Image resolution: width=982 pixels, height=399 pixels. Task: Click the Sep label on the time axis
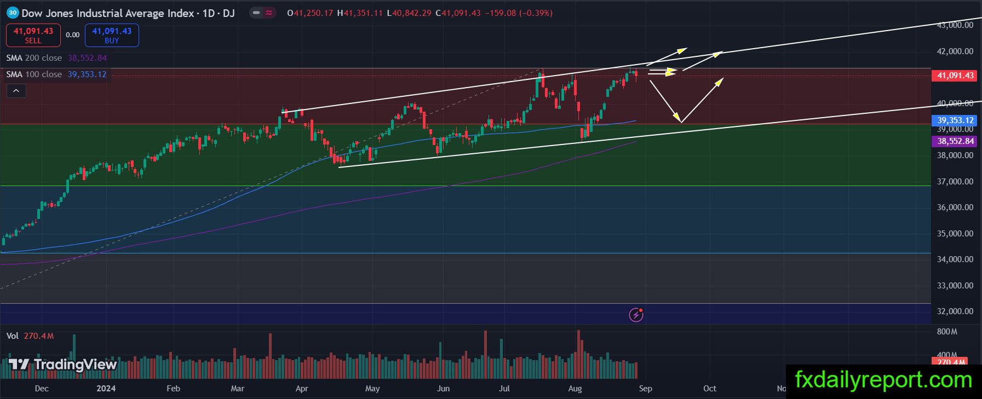pyautogui.click(x=646, y=389)
